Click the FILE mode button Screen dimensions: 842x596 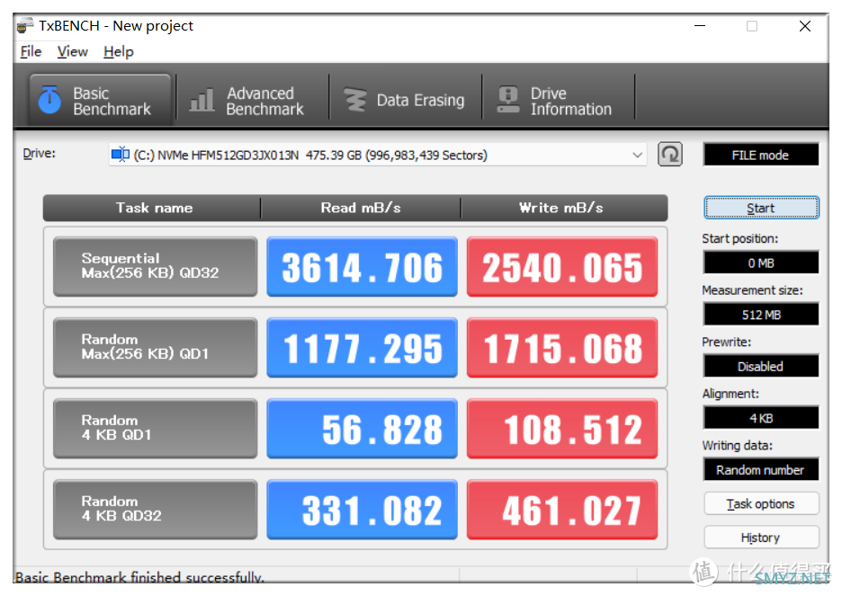pyautogui.click(x=761, y=155)
